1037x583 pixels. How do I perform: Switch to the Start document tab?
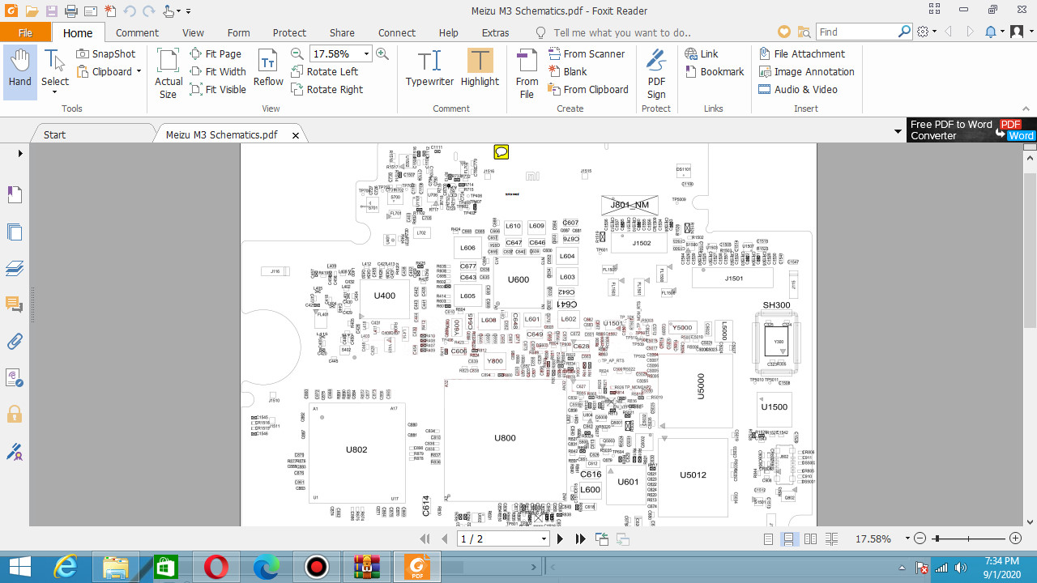tap(54, 134)
